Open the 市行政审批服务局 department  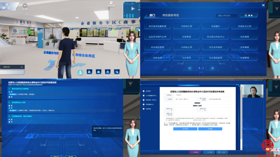coord(157,26)
